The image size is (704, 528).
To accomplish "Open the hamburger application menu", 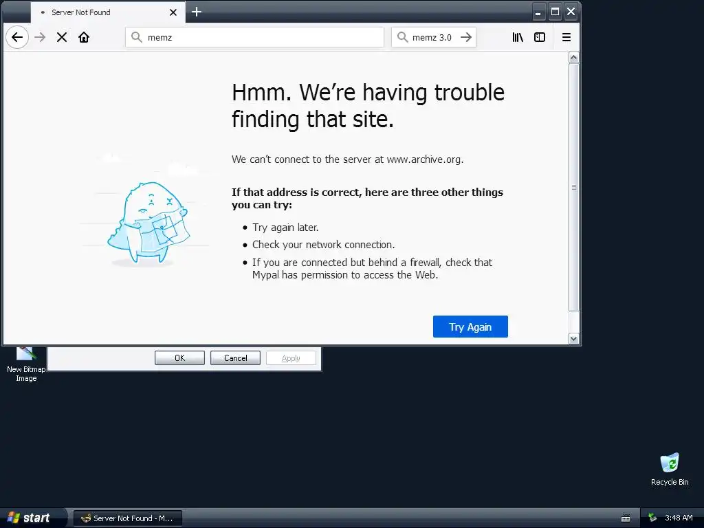I will [x=566, y=37].
